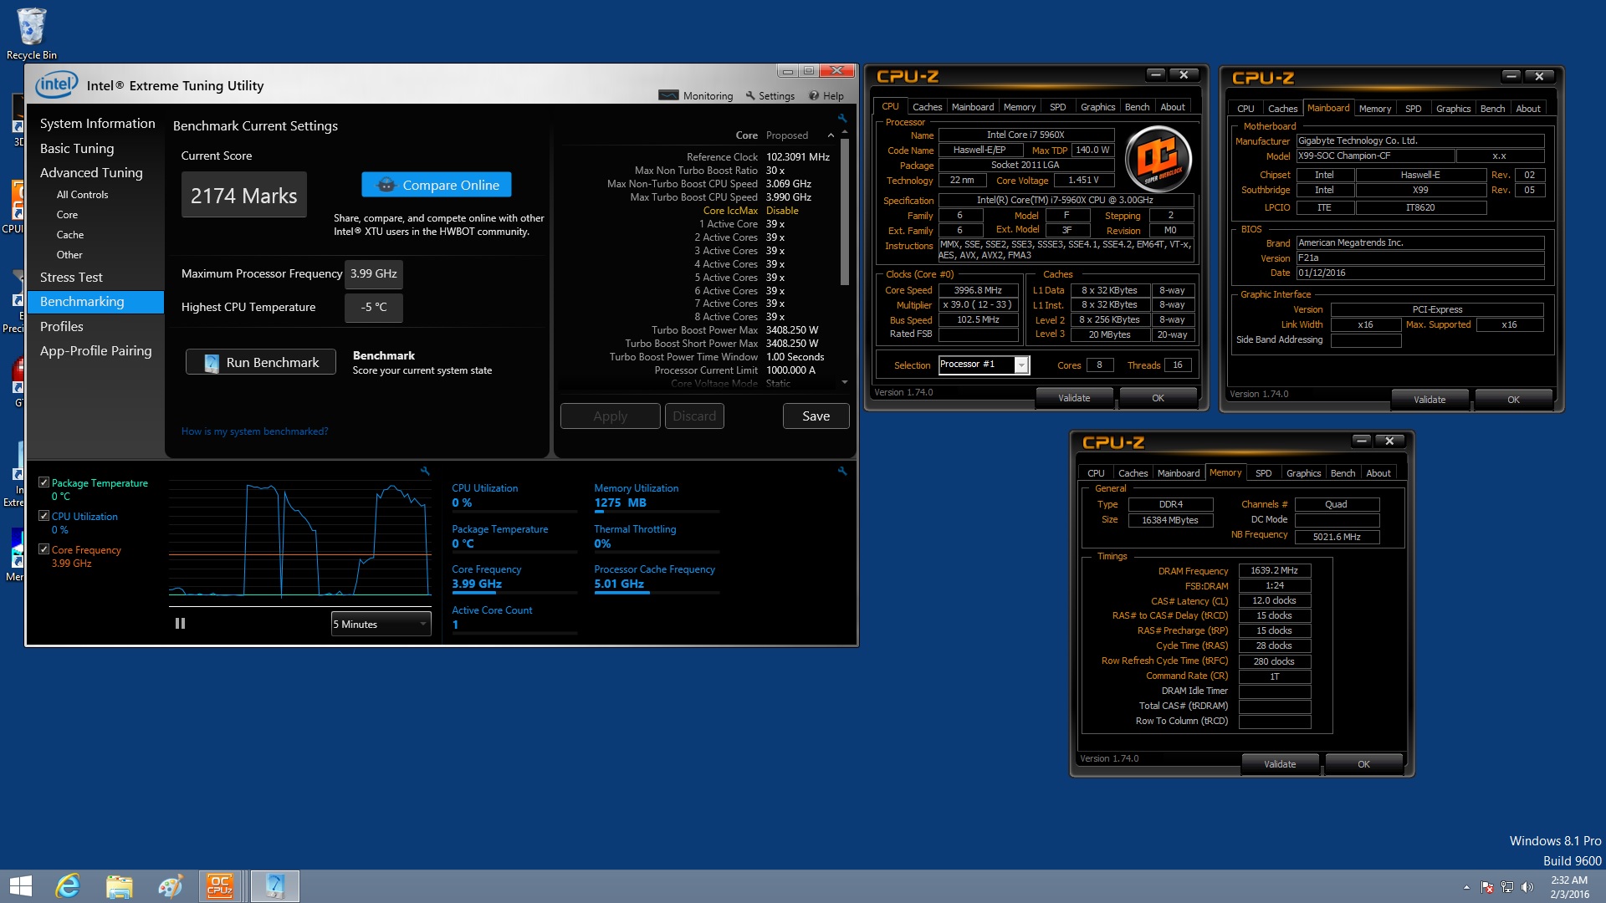Click Core IccMax Disable setting
This screenshot has width=1606, height=903.
[x=750, y=211]
